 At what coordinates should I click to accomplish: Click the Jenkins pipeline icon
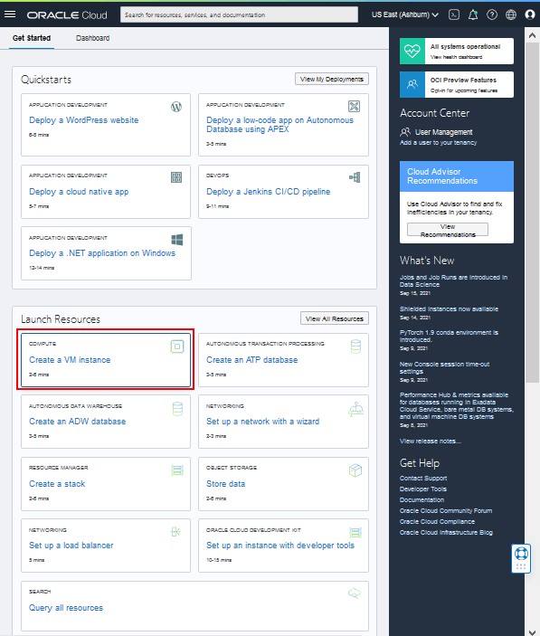(x=355, y=177)
